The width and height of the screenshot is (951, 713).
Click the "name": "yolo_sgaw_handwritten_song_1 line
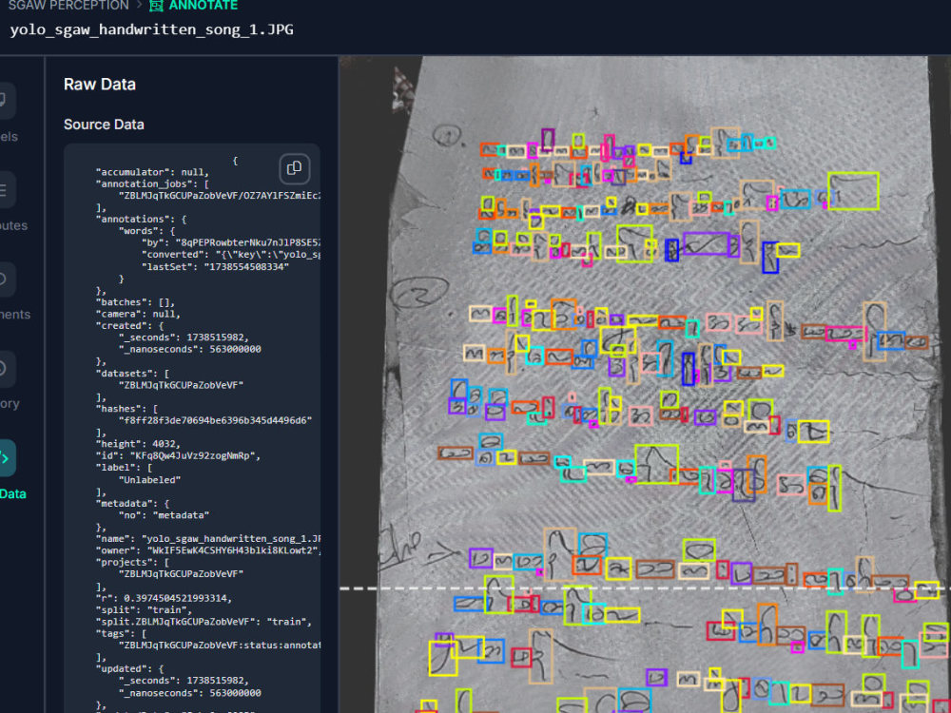point(208,538)
